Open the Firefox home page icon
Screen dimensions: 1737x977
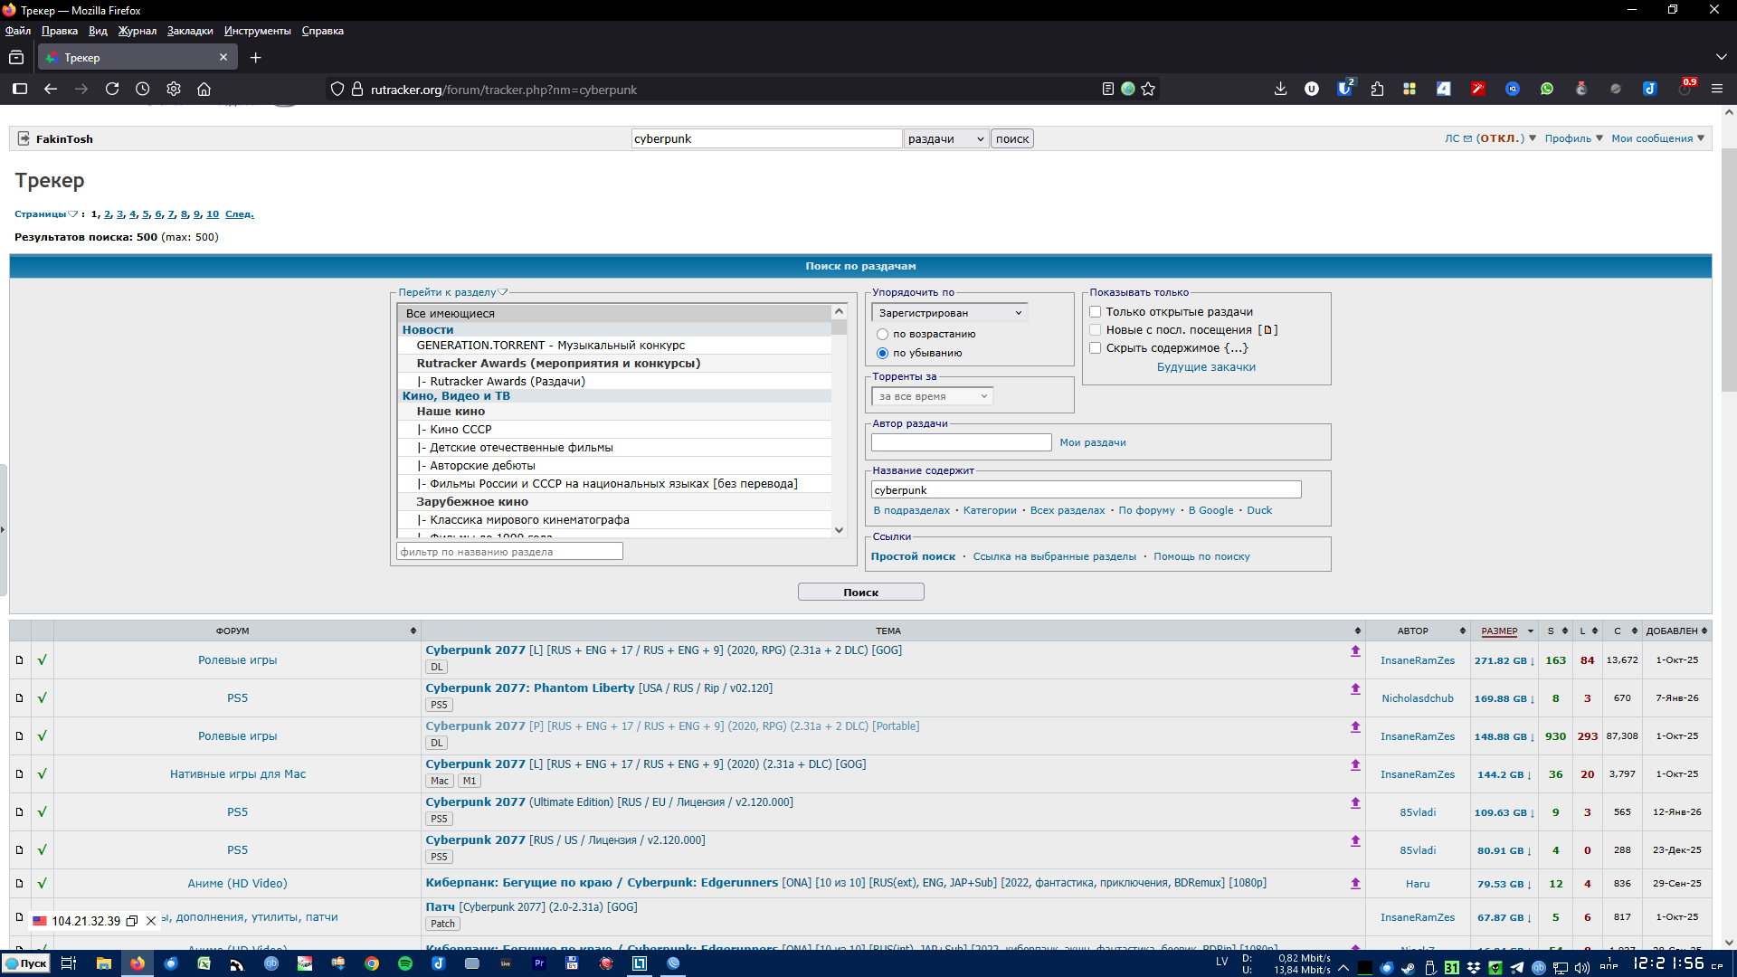click(204, 89)
